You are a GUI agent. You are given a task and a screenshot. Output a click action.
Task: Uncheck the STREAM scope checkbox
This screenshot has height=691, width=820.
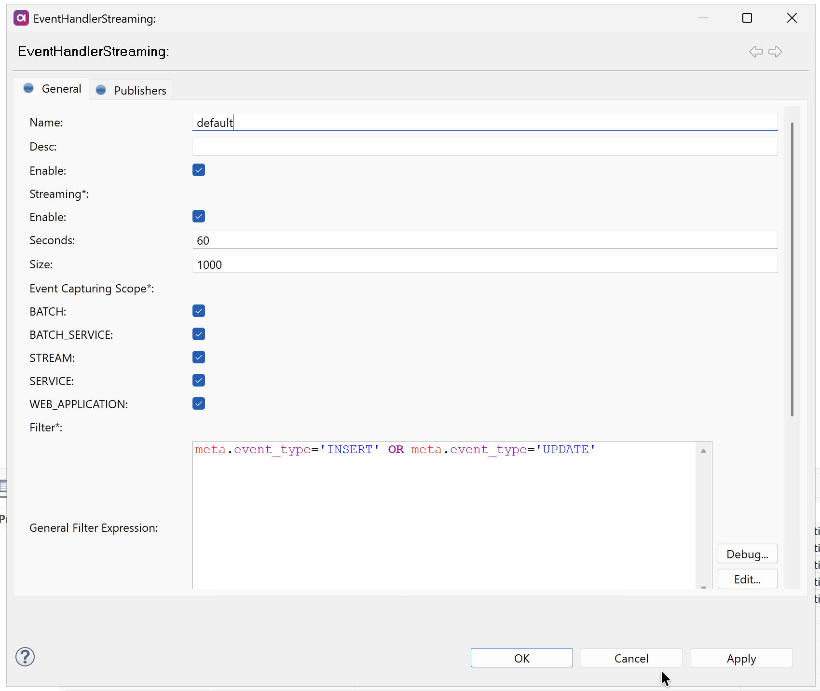point(199,357)
